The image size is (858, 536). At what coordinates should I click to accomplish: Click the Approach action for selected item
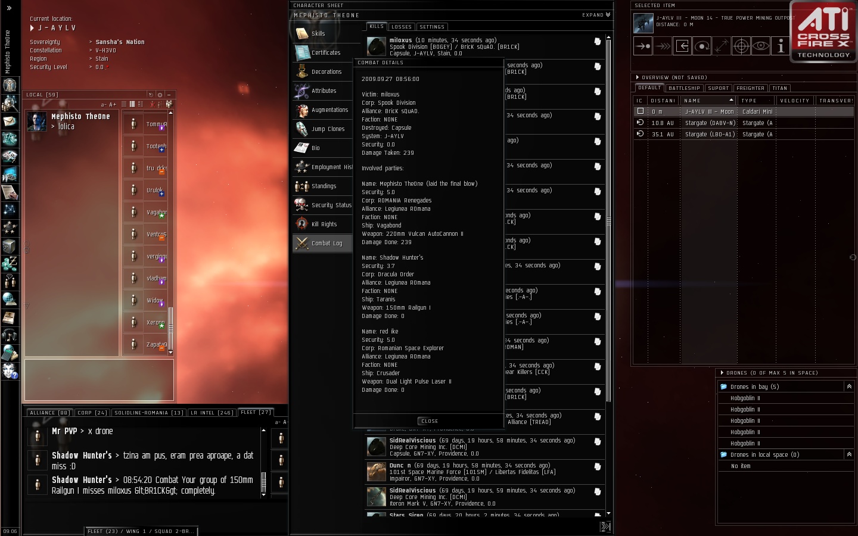coord(643,46)
